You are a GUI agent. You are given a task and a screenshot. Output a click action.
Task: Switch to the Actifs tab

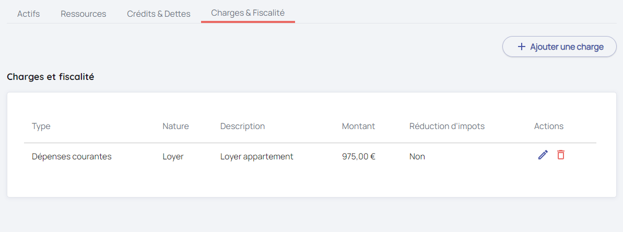coord(28,14)
